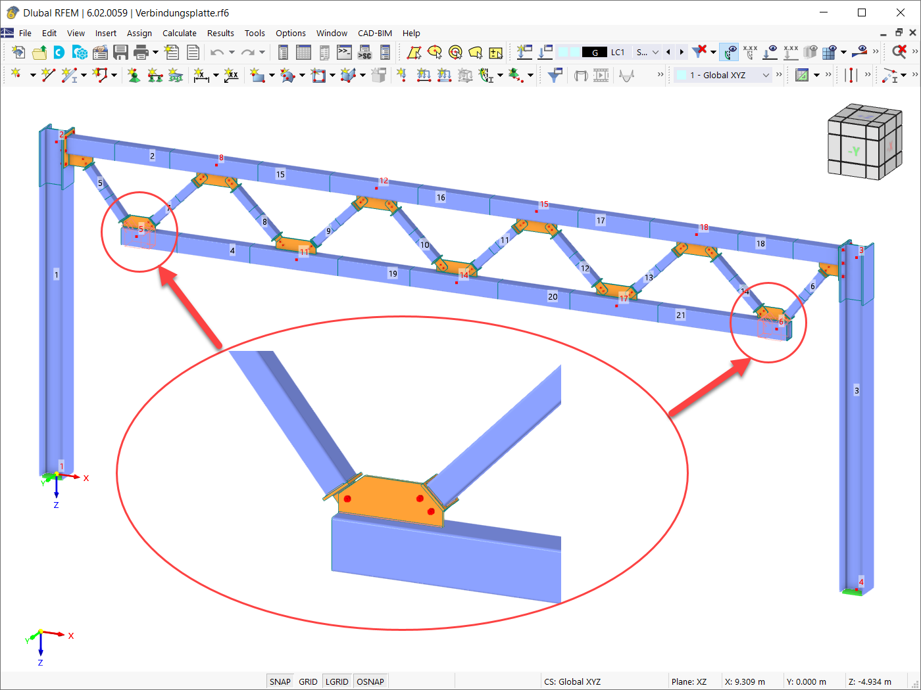Toggle OSNAP object snap in status bar
This screenshot has width=921, height=690.
370,681
